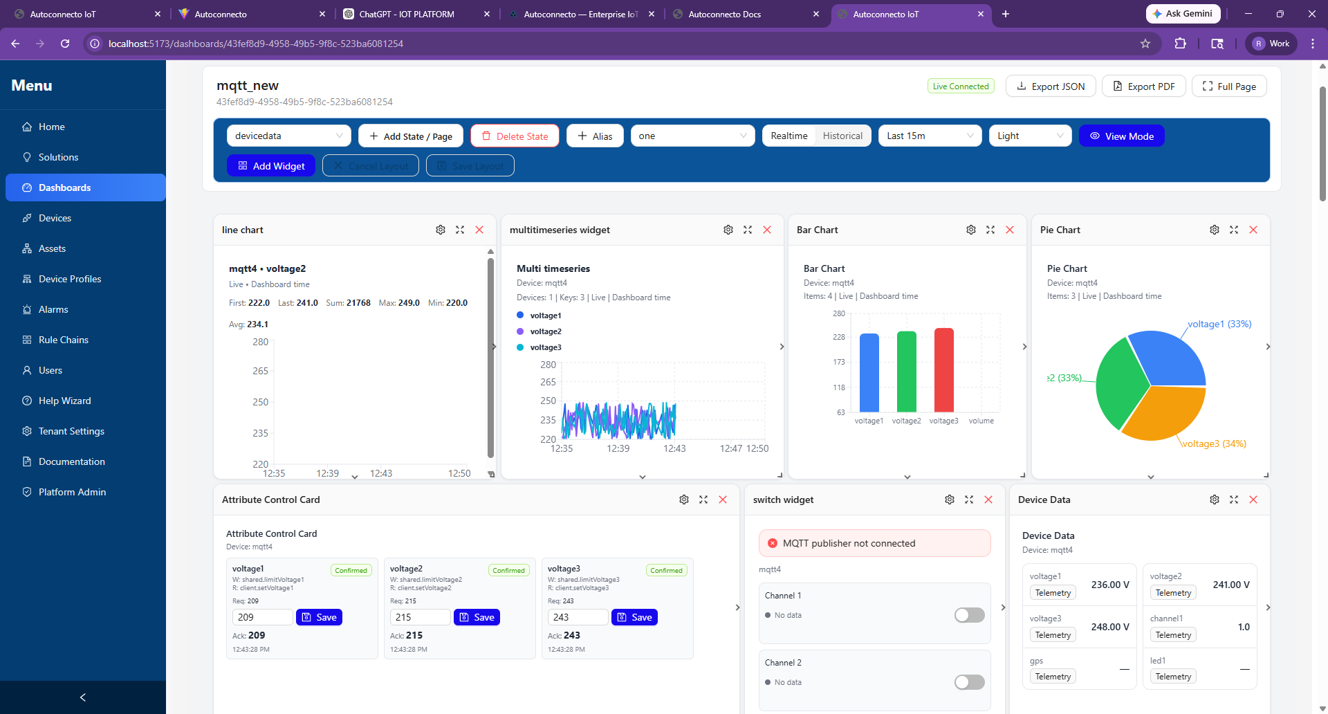Expand the Bar Chart widget fullscreen
Image resolution: width=1328 pixels, height=714 pixels.
tap(990, 230)
